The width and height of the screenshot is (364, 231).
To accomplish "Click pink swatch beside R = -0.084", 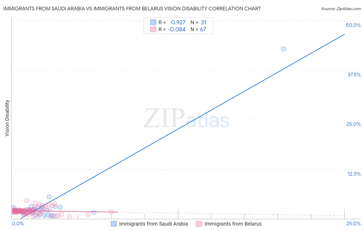I will [x=153, y=29].
